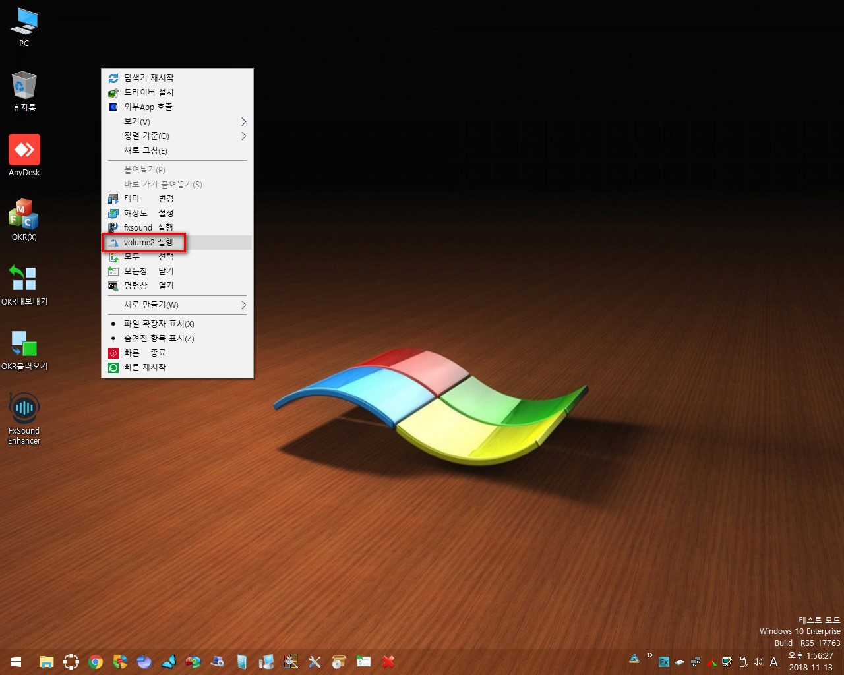Screen dimensions: 844x675
Task: Select the OKR불러오기 desktop icon
Action: pos(24,349)
